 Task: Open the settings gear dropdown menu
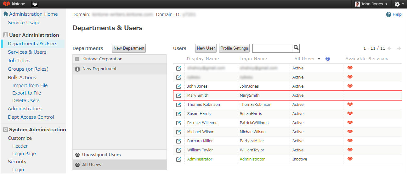click(x=399, y=4)
